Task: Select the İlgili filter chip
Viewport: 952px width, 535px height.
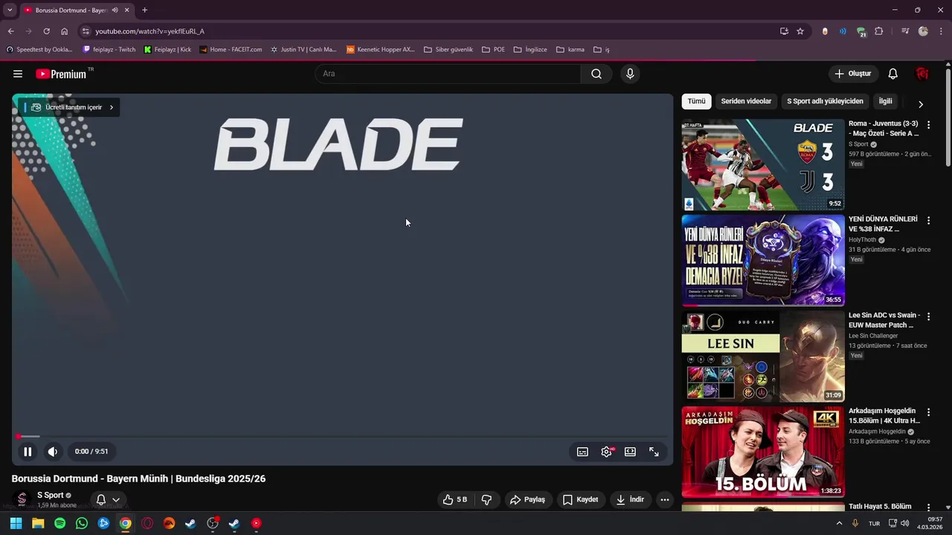Action: coord(885,101)
